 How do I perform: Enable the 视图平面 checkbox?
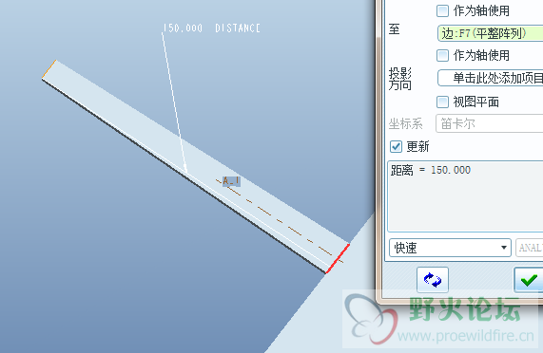coord(442,102)
